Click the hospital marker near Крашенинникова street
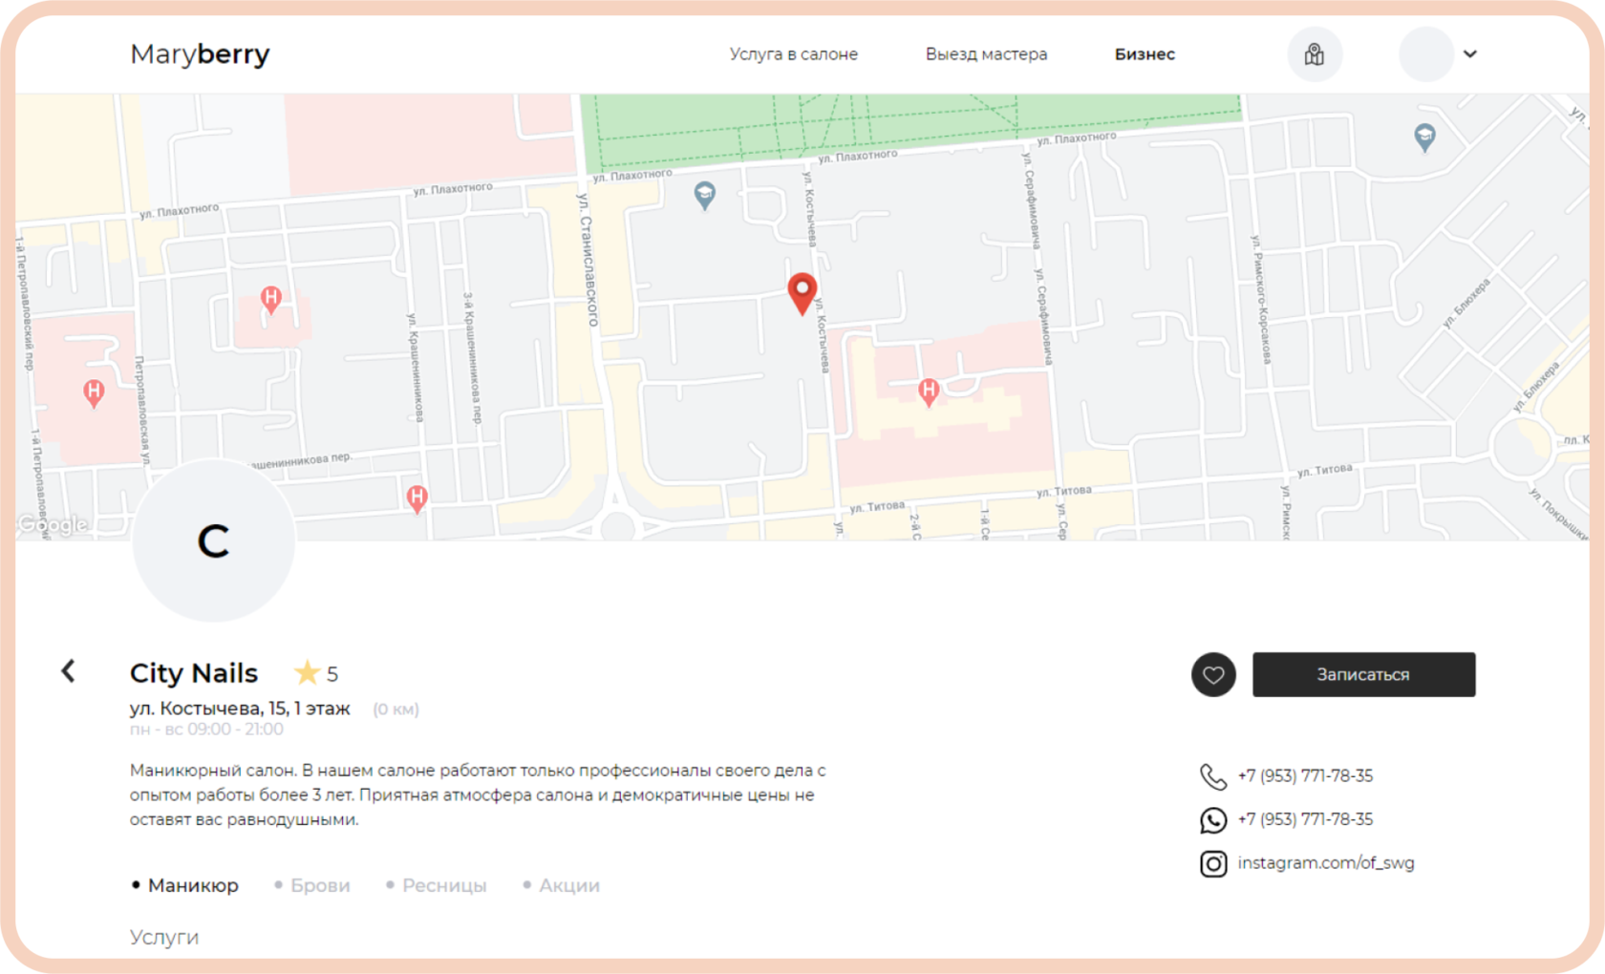The image size is (1605, 974). [x=271, y=299]
